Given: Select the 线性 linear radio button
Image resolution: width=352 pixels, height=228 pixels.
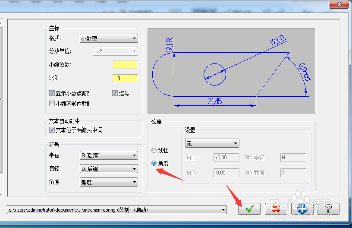Looking at the screenshot, I should point(154,150).
